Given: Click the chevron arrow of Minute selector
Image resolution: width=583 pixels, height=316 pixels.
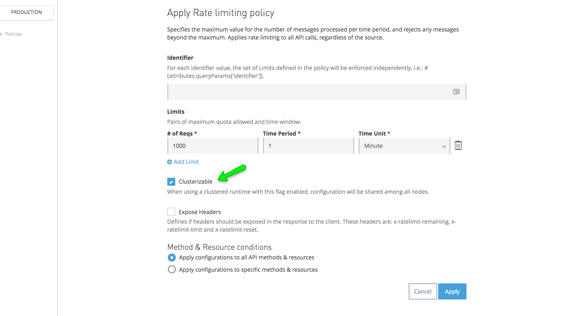Looking at the screenshot, I should coord(444,146).
